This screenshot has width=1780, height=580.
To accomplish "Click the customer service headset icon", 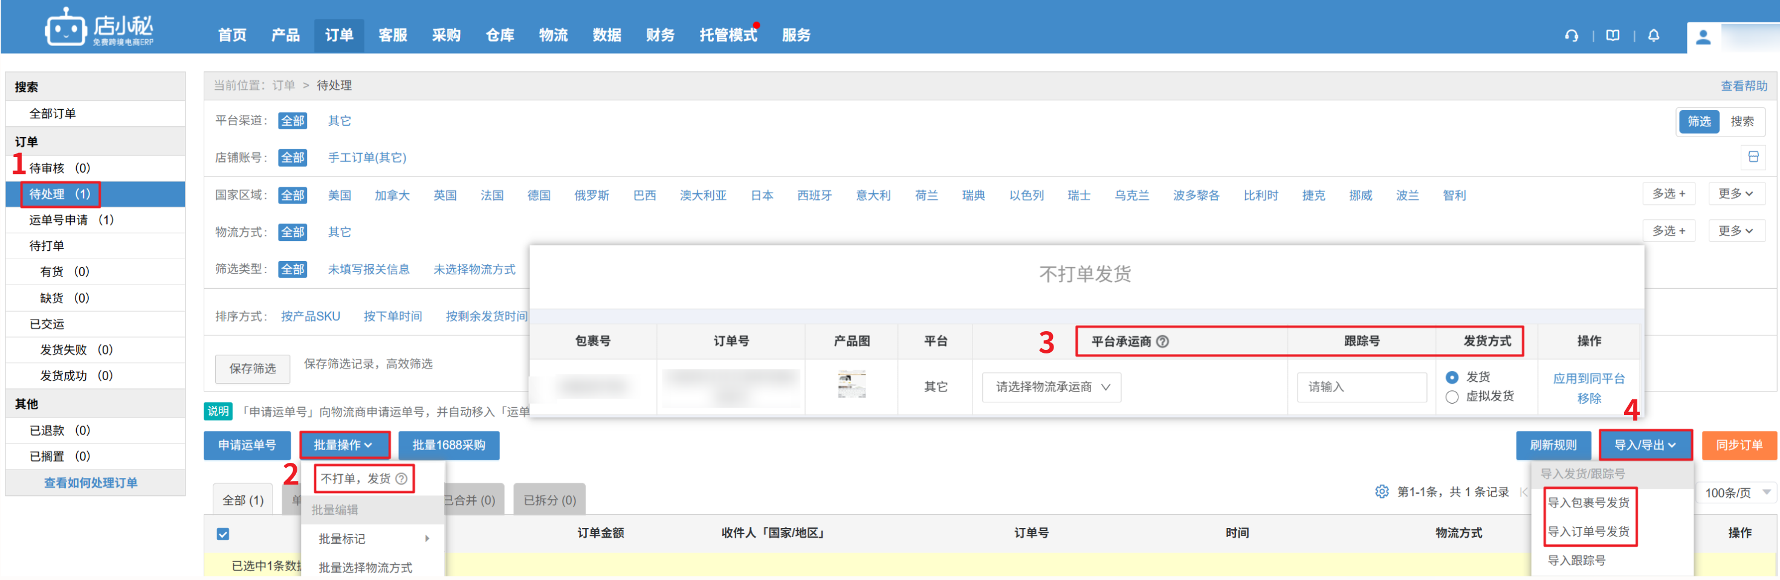I will coord(1571,35).
